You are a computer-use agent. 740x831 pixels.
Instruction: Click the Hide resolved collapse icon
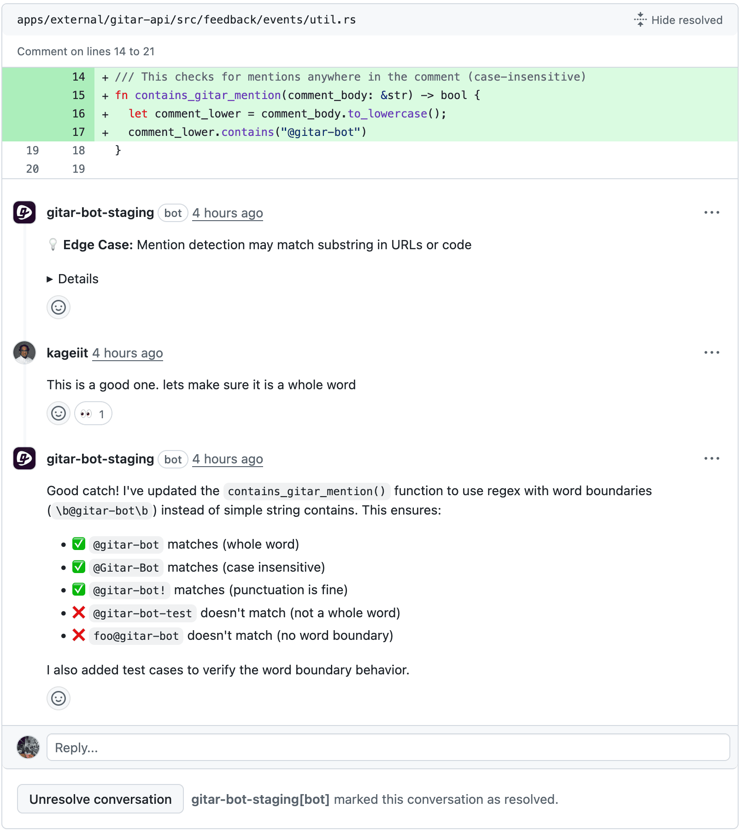(x=640, y=20)
